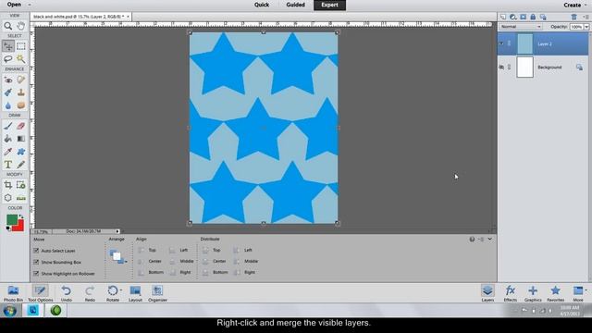
Task: Add a fill or adjustment layer
Action: [x=512, y=17]
